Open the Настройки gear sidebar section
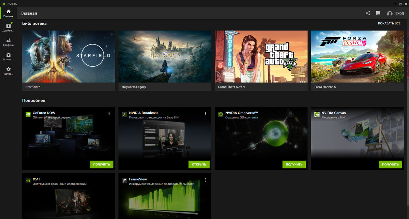Image resolution: width=409 pixels, height=219 pixels. (x=8, y=71)
